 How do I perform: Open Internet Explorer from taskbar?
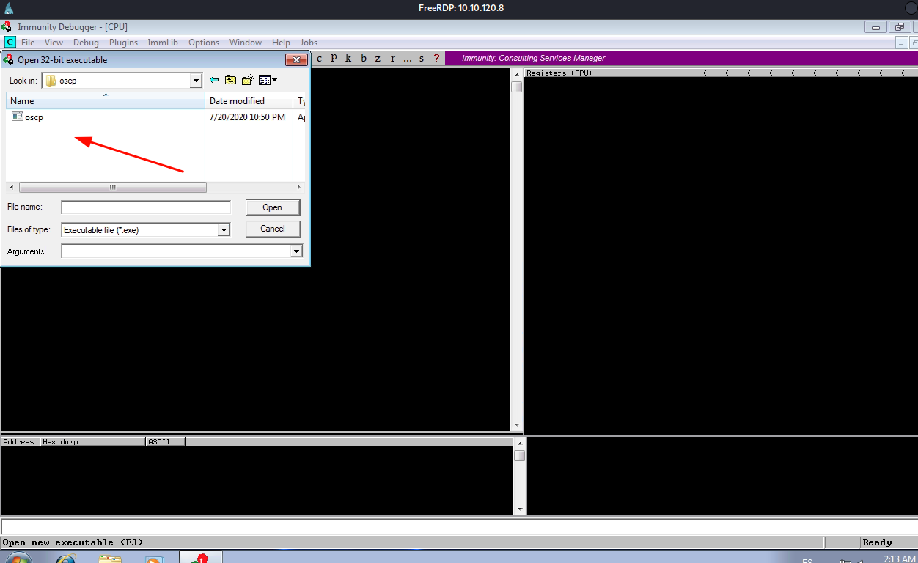click(x=65, y=559)
